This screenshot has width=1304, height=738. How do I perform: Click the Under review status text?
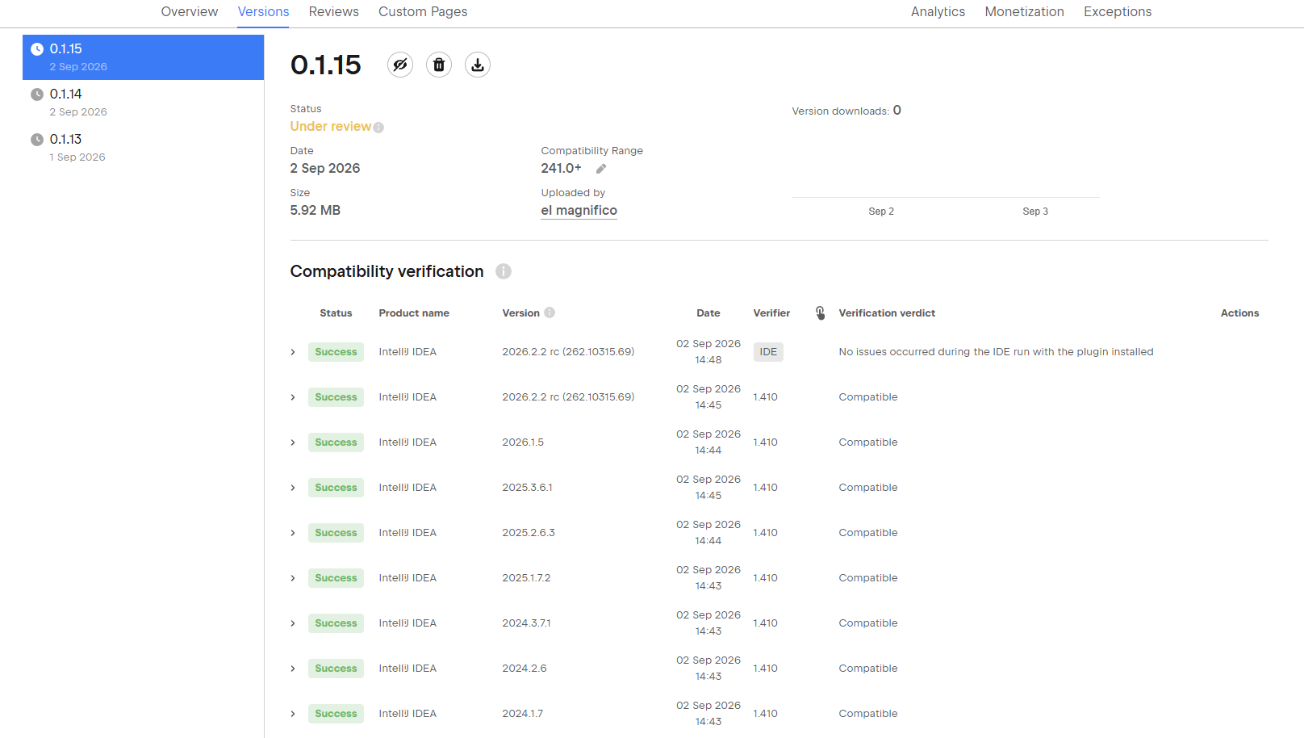click(331, 127)
